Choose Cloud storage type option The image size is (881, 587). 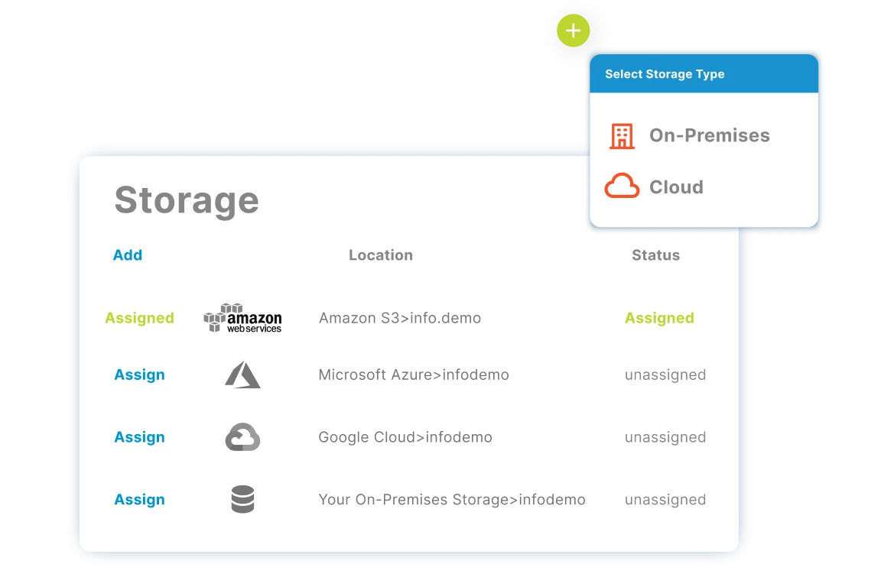[676, 187]
